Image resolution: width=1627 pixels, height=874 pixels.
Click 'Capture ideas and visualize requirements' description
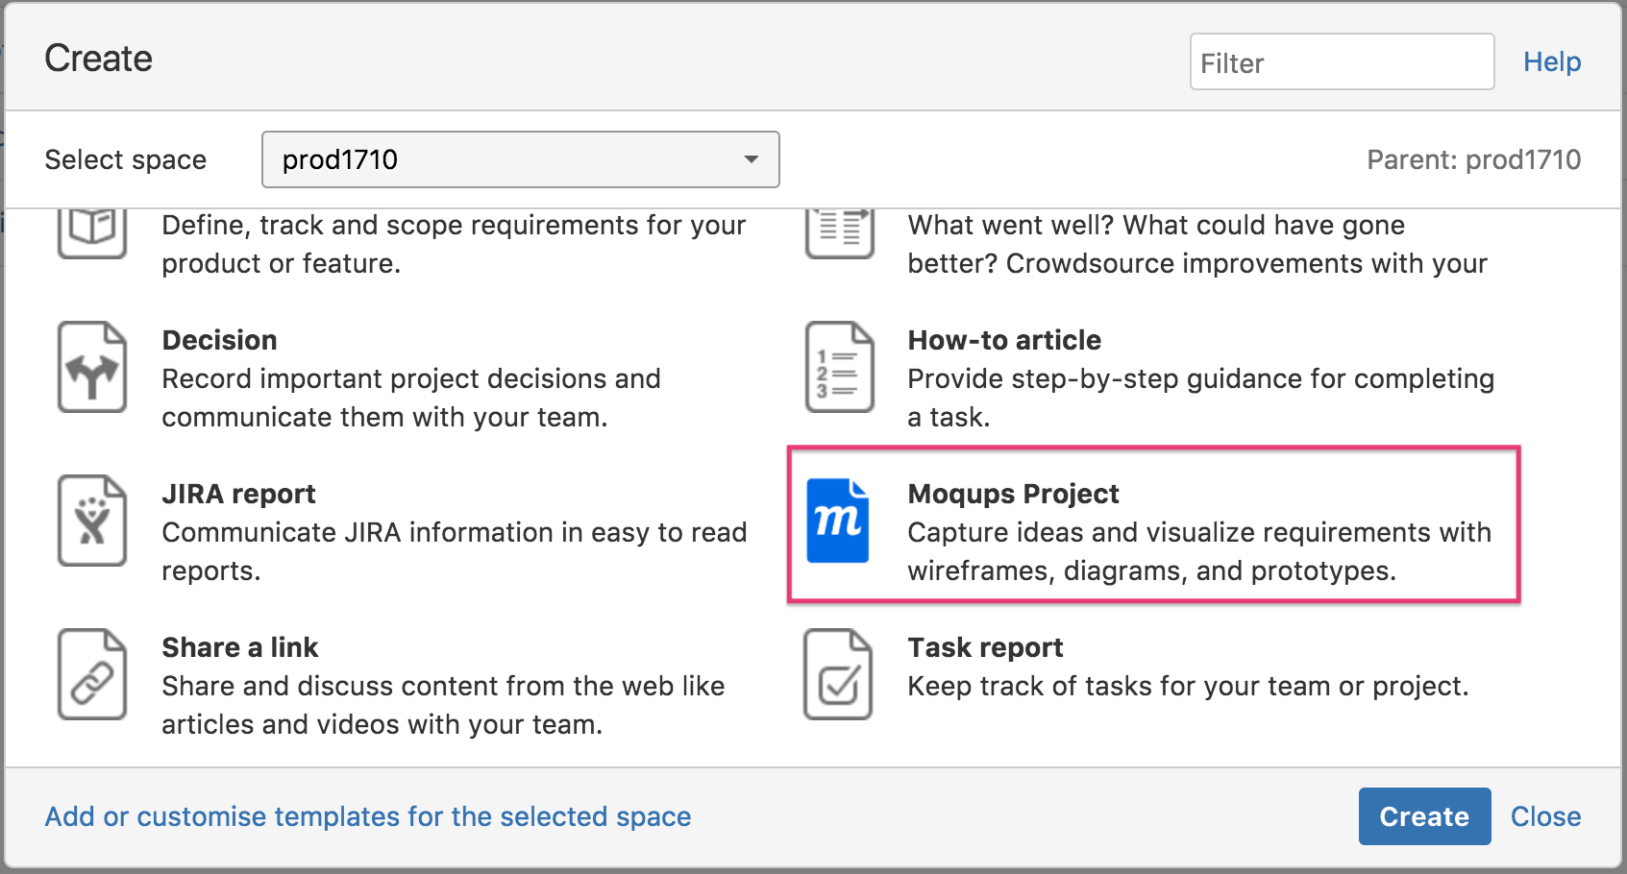pyautogui.click(x=1199, y=551)
